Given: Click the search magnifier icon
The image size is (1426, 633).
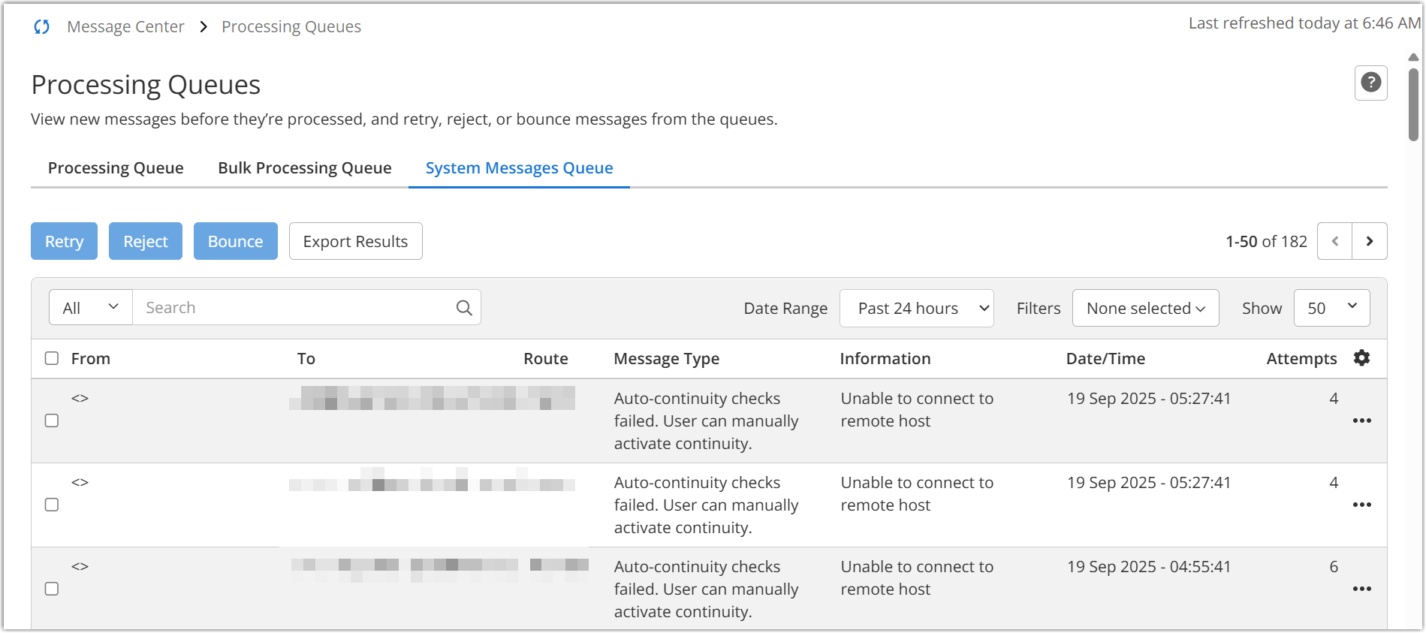Looking at the screenshot, I should 464,308.
